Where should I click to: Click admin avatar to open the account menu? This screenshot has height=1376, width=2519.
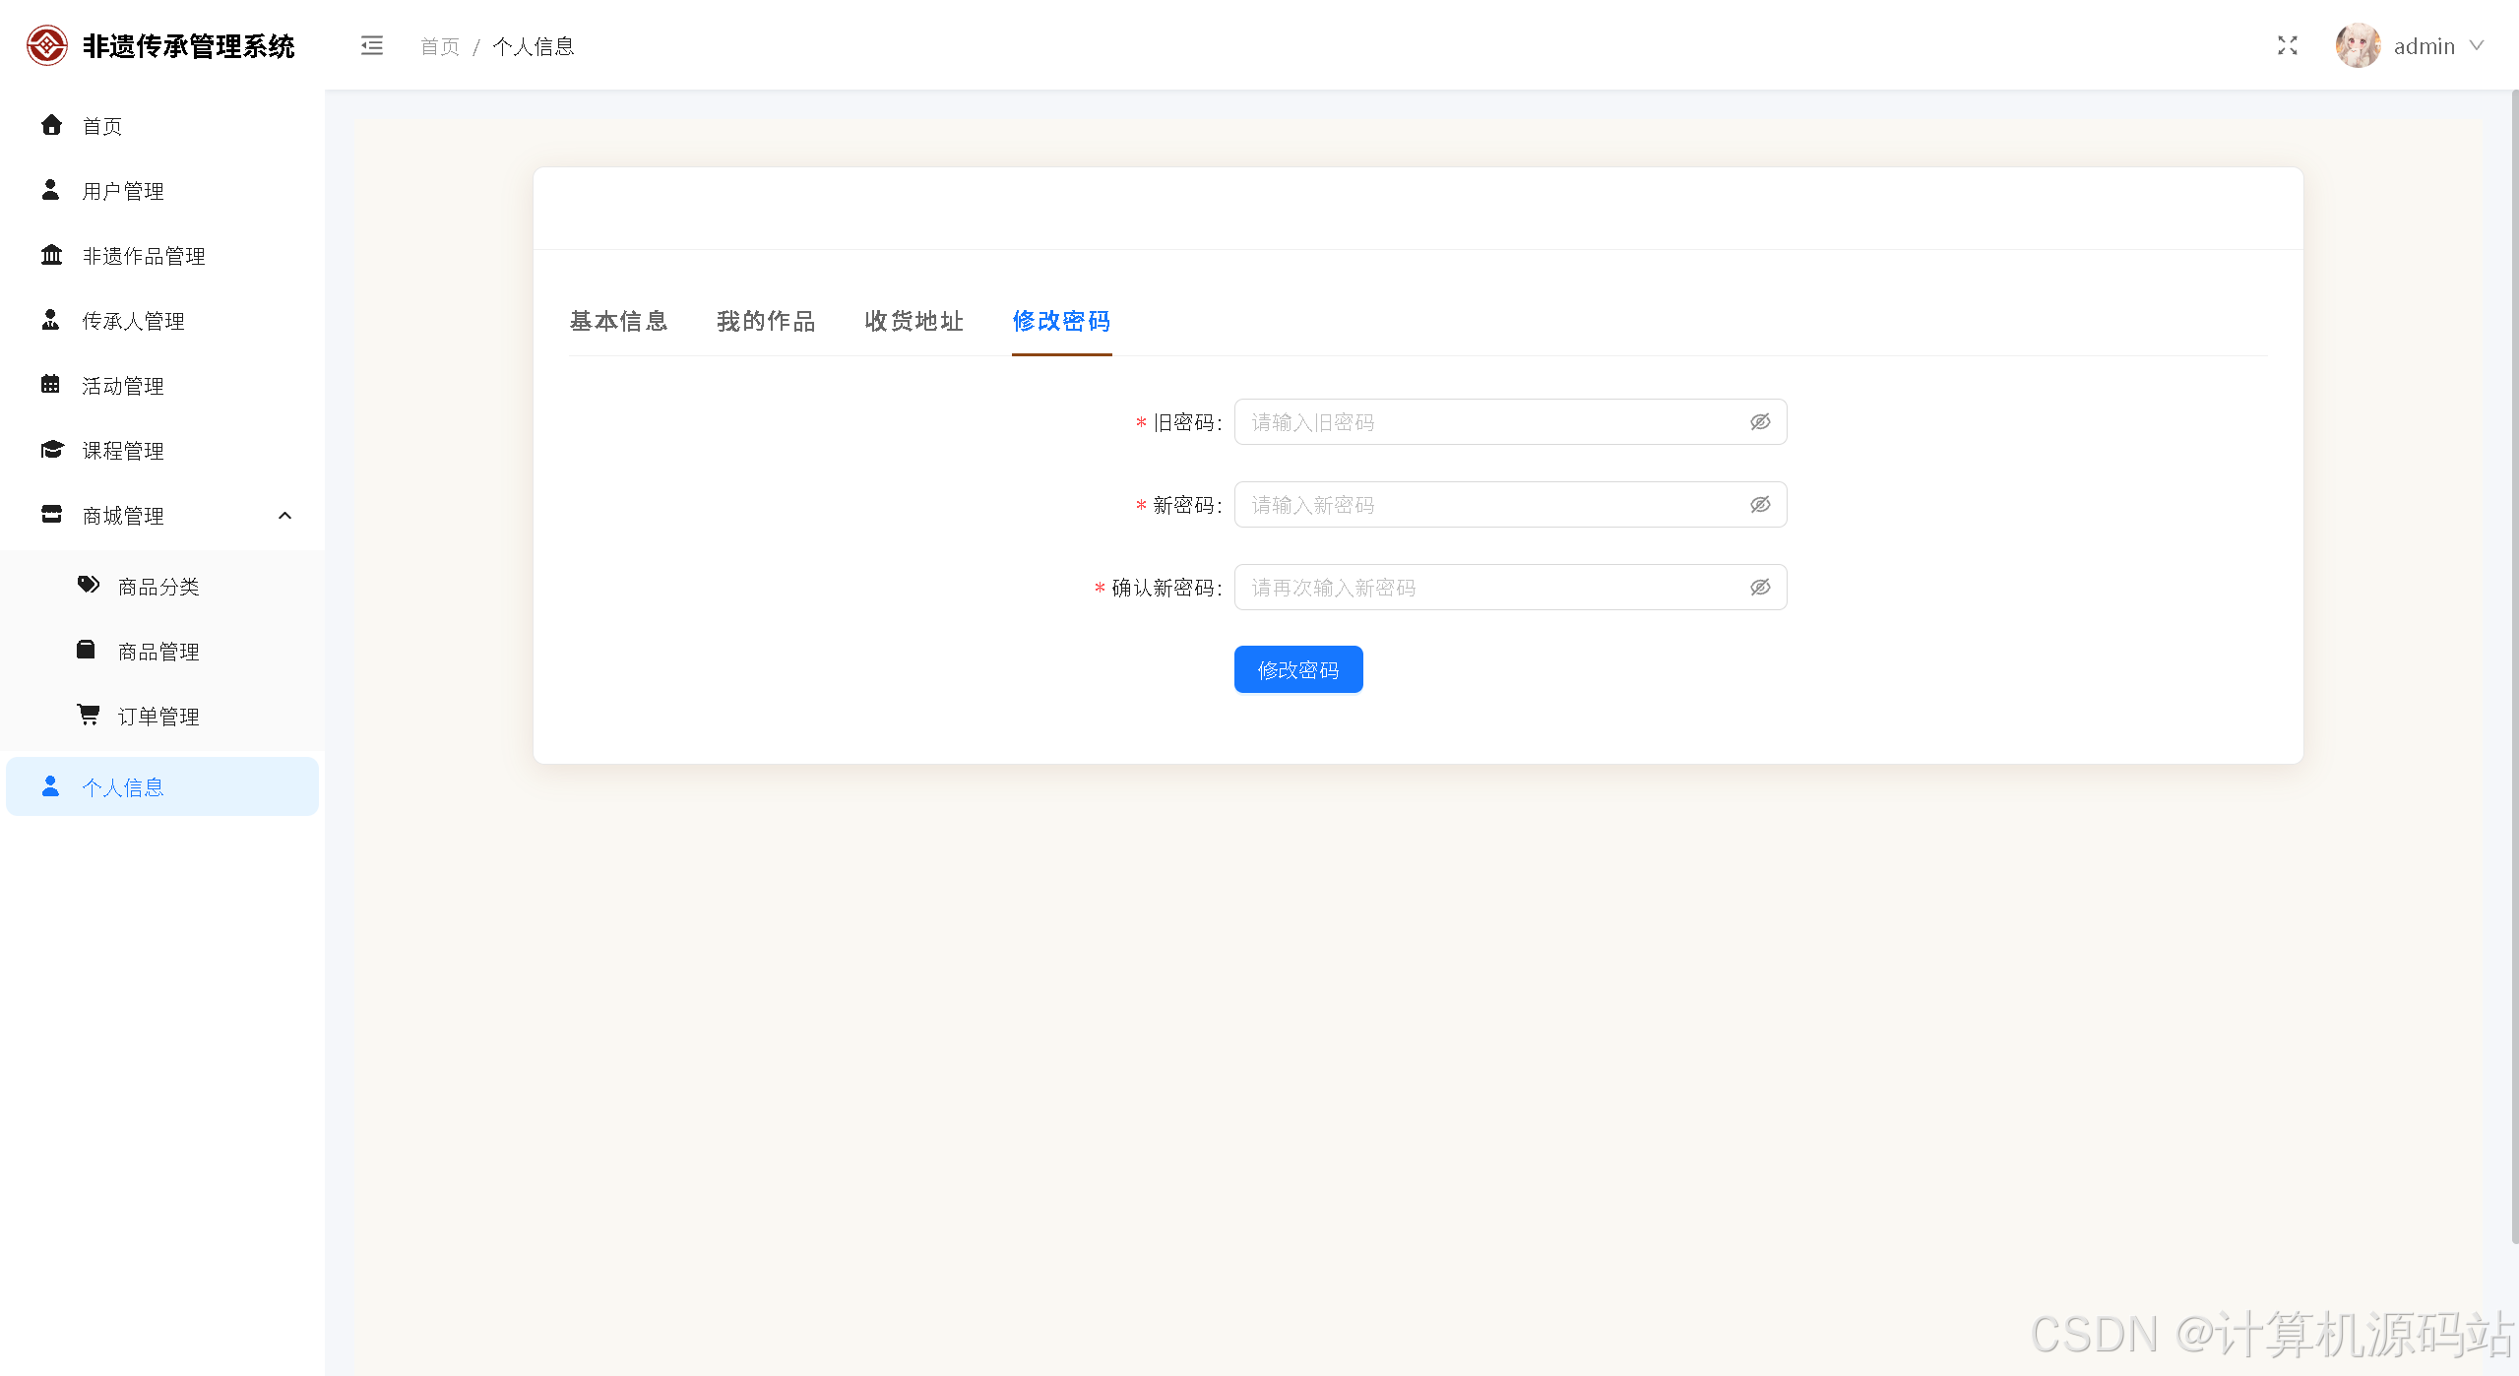click(x=2358, y=46)
